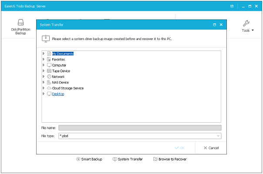Expand the Computer tree node
The image size is (263, 174).
(44, 65)
